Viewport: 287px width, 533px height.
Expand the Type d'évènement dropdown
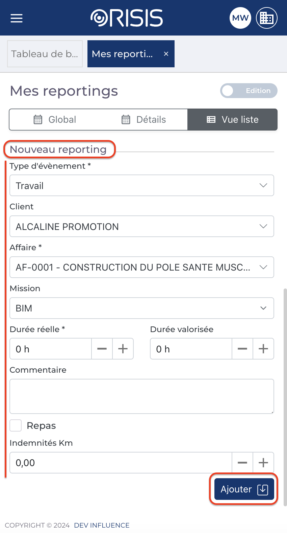click(141, 185)
